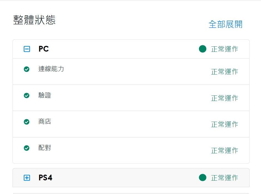Click the 驗證 row label
This screenshot has width=261, height=194.
pyautogui.click(x=45, y=95)
